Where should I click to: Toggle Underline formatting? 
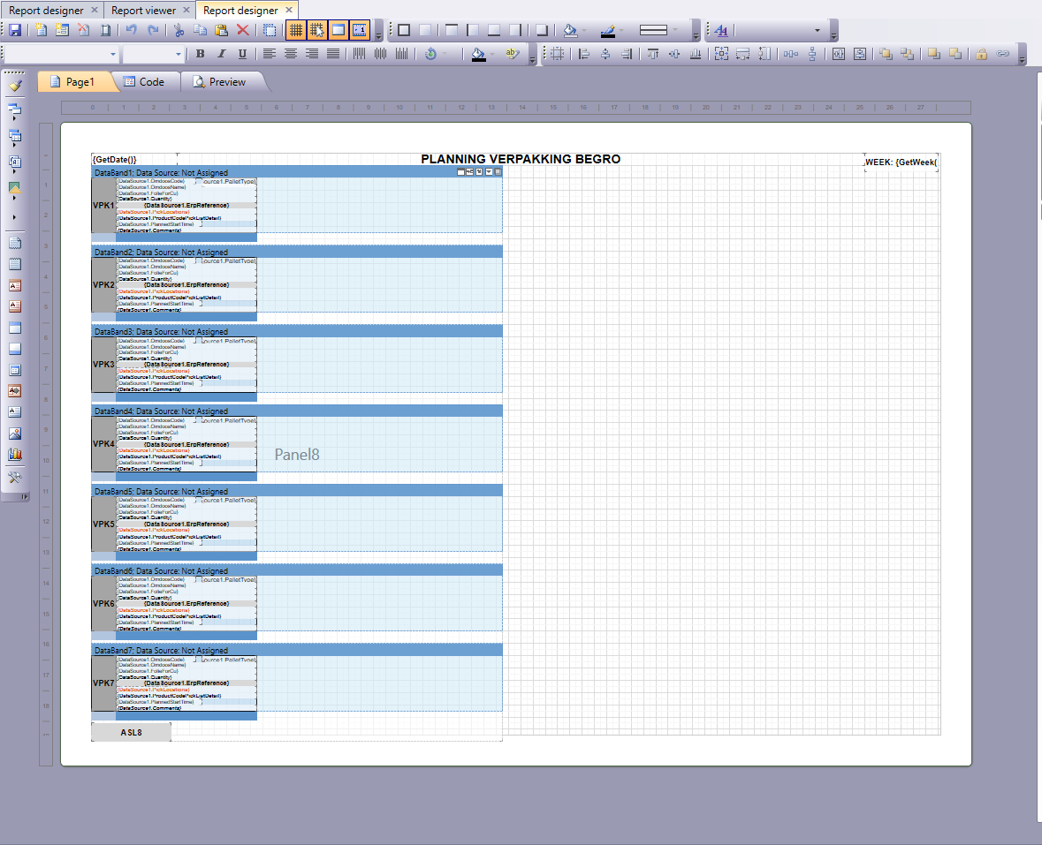click(242, 54)
